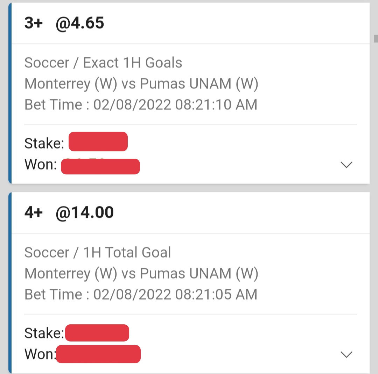Click the Stake label in the 4+ bet
This screenshot has height=374, width=378.
coord(44,333)
